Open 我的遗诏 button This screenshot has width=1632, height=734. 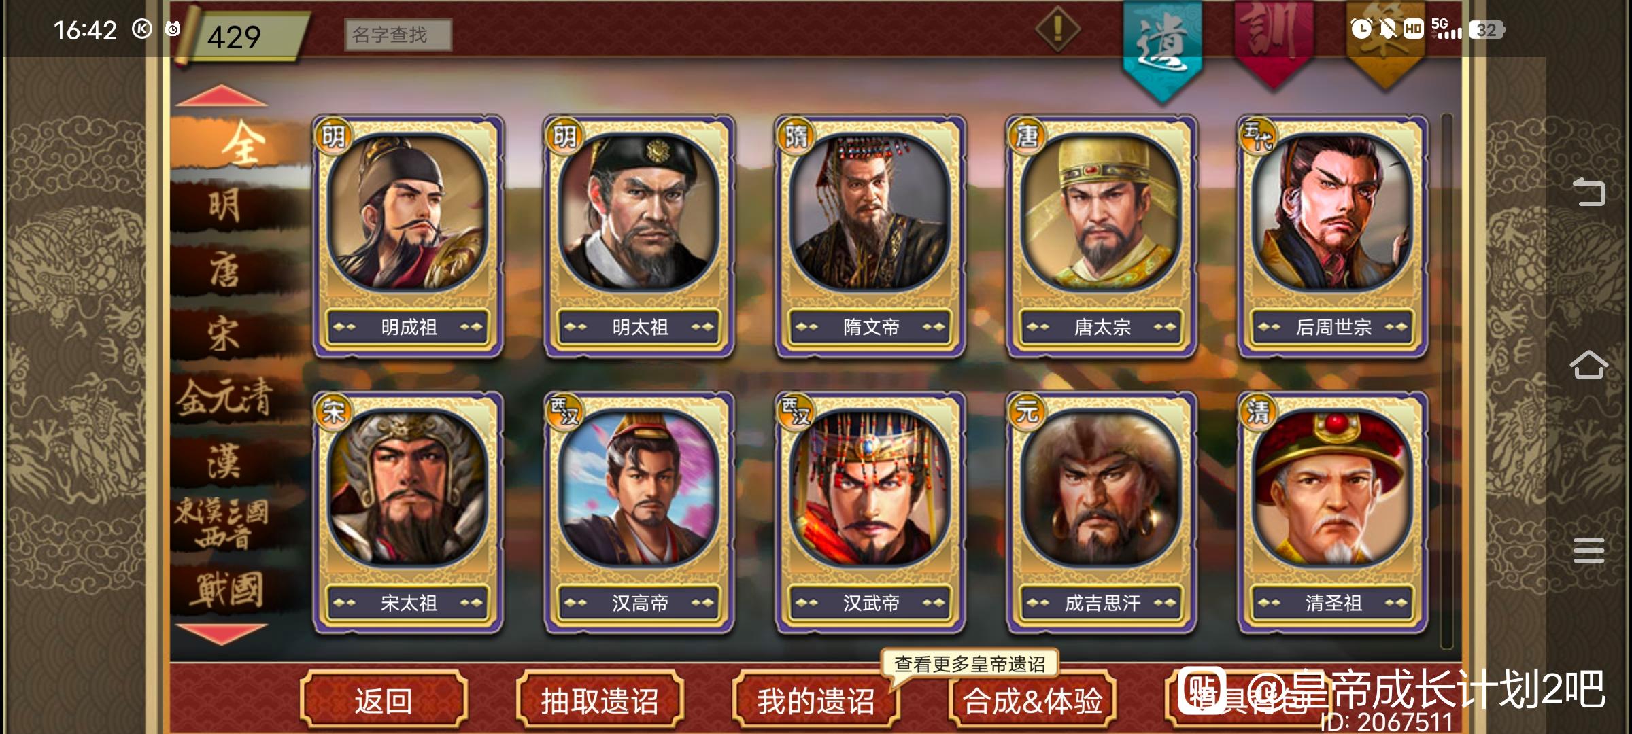point(816,700)
